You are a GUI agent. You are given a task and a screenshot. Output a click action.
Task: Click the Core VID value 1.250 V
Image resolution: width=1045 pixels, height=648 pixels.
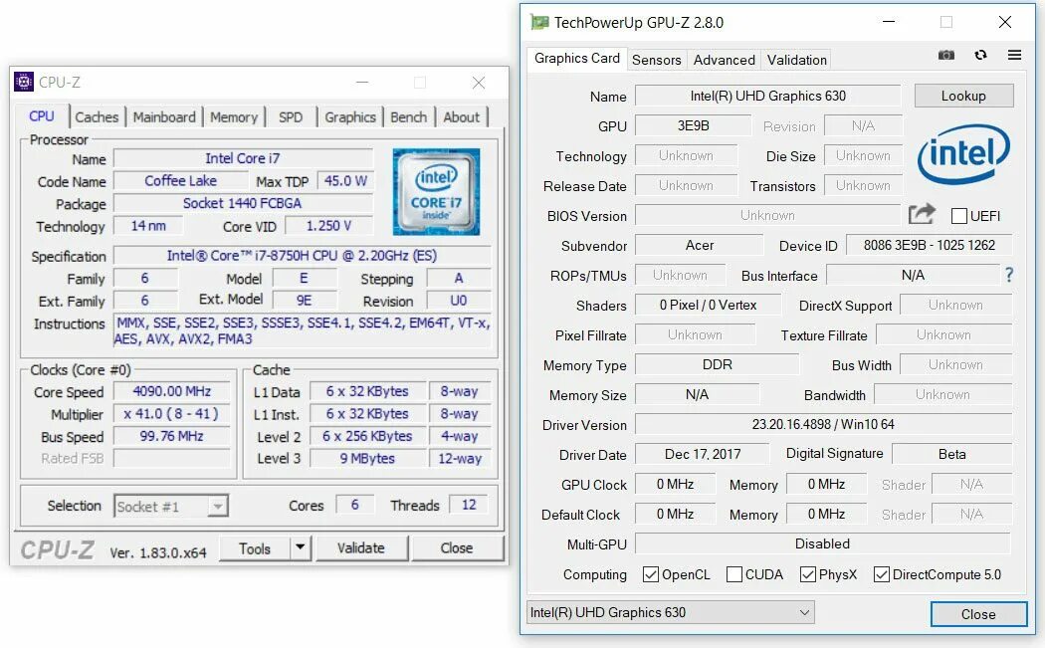click(328, 226)
